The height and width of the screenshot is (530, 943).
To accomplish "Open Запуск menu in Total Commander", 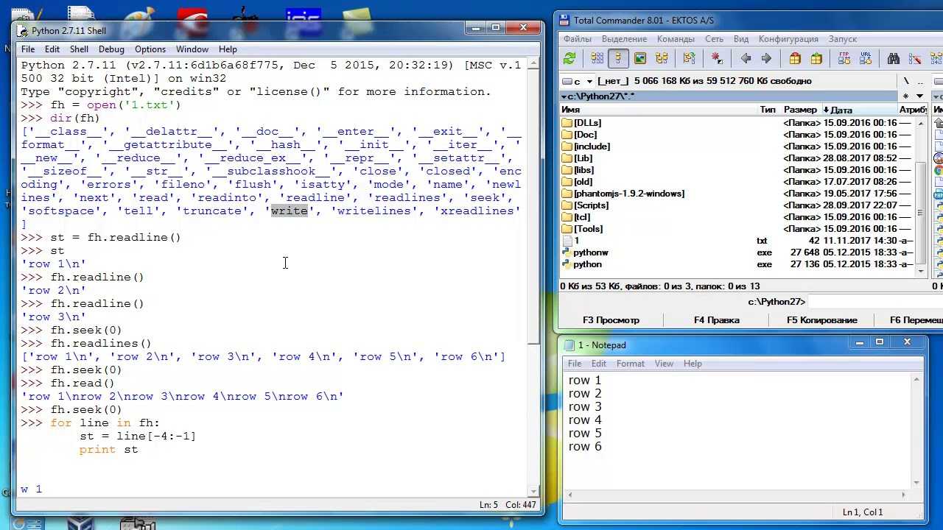I will (x=842, y=39).
